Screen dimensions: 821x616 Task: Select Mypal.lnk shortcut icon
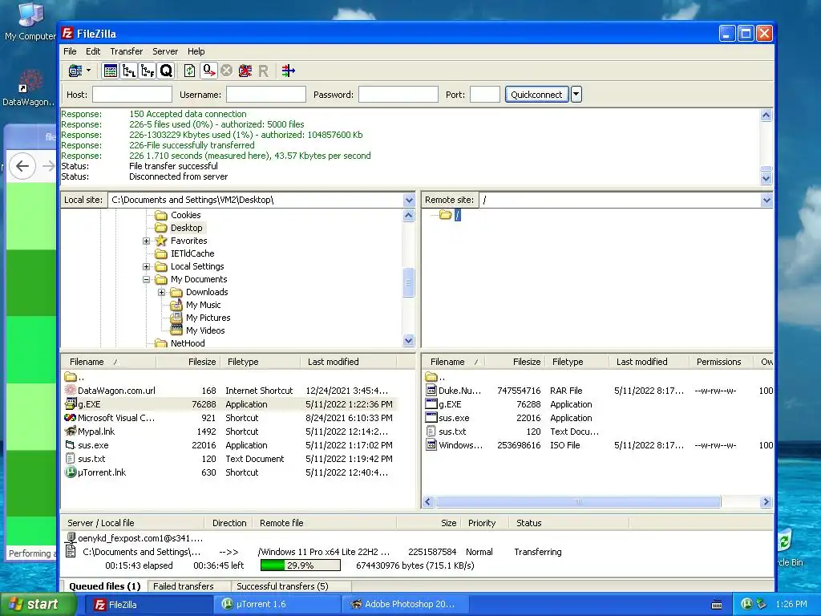coord(71,431)
